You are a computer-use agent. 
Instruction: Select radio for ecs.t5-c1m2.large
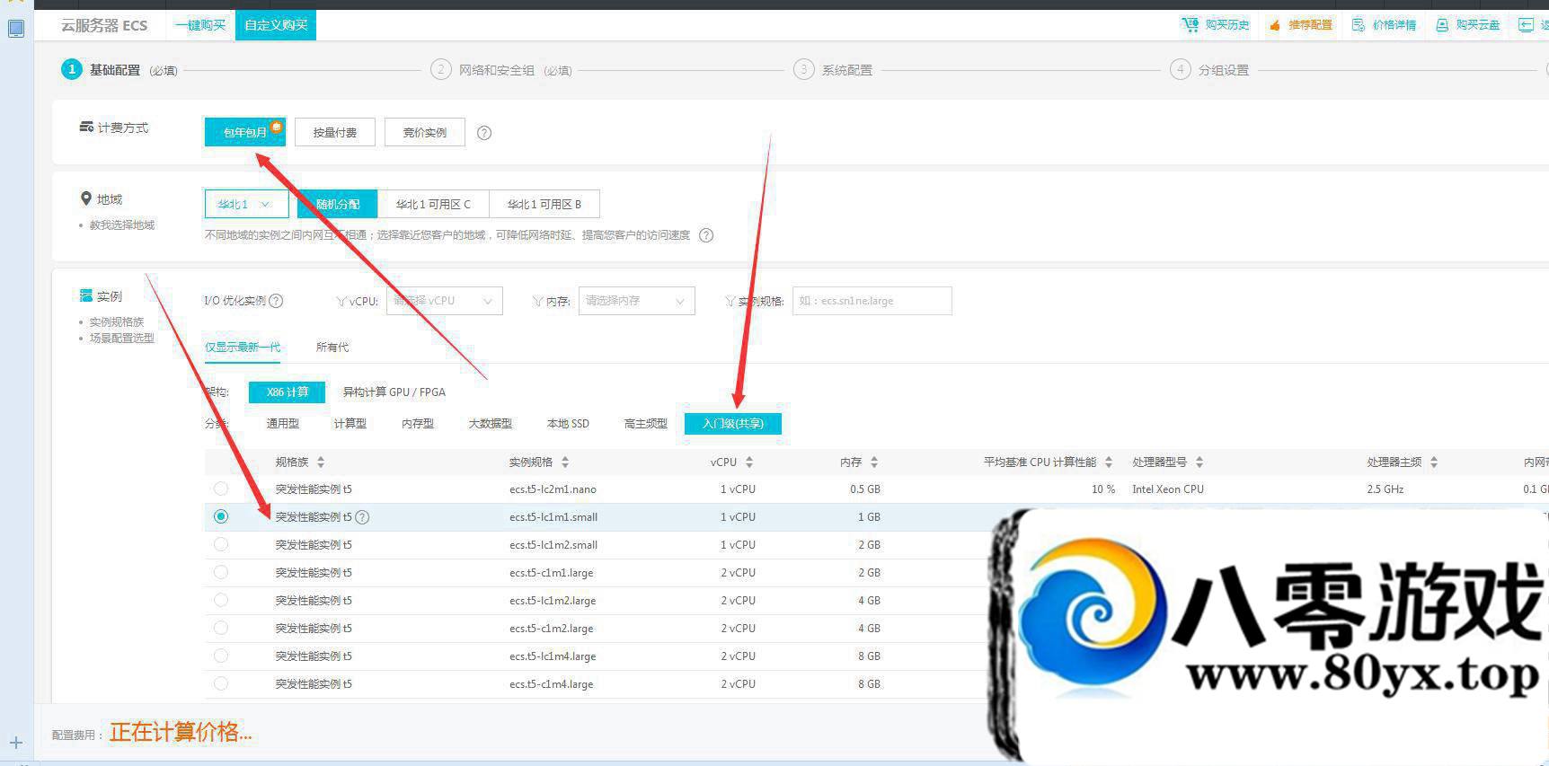click(221, 629)
